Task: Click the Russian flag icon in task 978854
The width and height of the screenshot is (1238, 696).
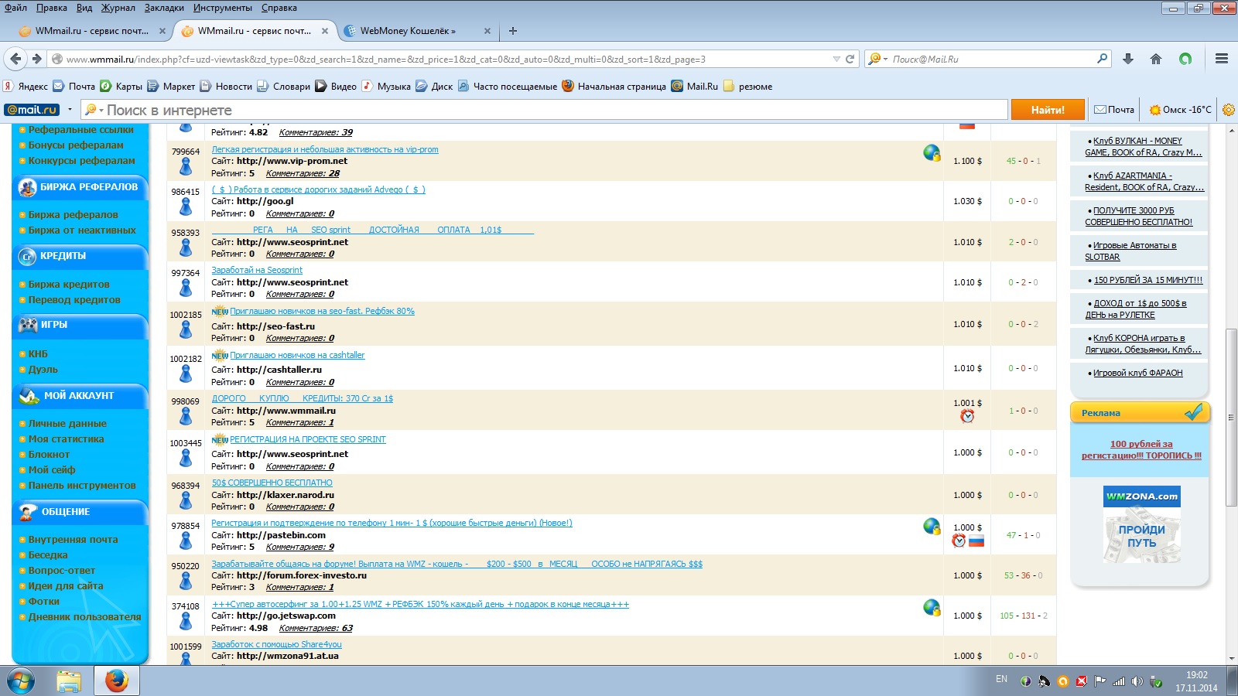Action: coord(976,541)
